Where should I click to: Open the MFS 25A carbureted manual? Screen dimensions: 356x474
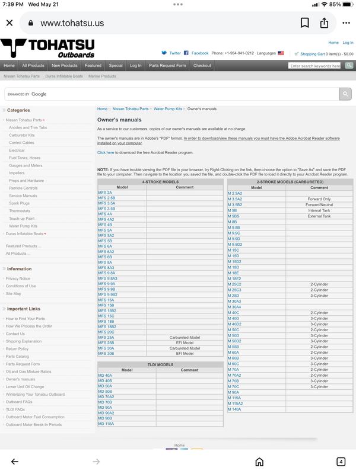pyautogui.click(x=106, y=337)
